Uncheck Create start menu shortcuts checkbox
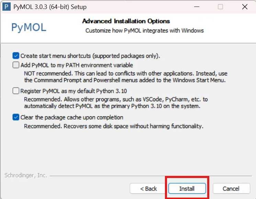Screen dimensions: 256x199 (x=16, y=56)
